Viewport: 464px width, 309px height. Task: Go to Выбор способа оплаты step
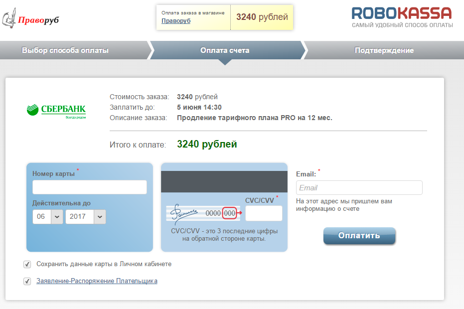pos(65,50)
